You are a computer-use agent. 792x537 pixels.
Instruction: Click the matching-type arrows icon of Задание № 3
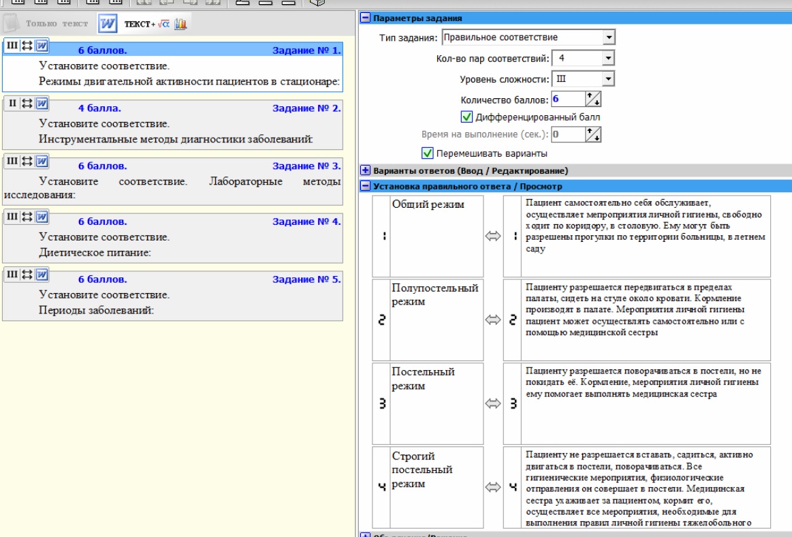click(x=27, y=161)
